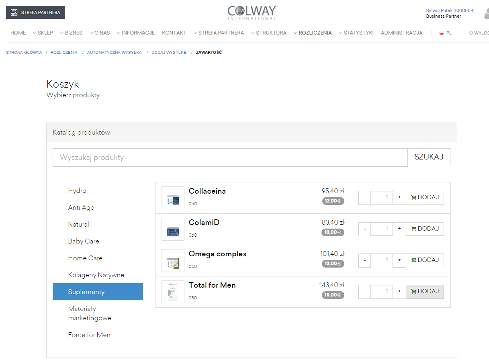Focus the Wyszukaj produkty search field

(x=230, y=157)
